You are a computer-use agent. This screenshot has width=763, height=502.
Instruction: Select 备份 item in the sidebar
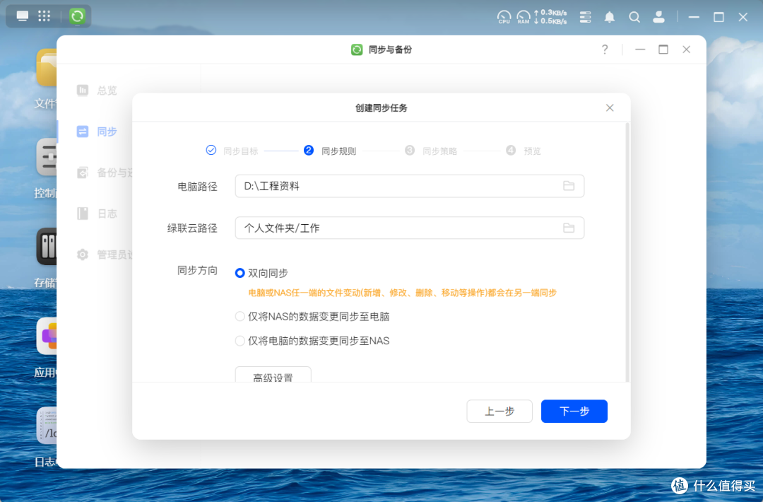click(x=104, y=173)
